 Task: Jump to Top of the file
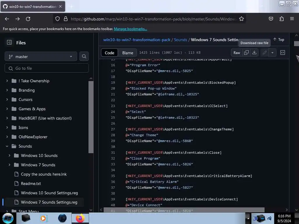point(279,39)
